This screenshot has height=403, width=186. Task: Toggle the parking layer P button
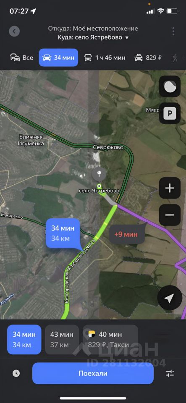click(x=170, y=113)
